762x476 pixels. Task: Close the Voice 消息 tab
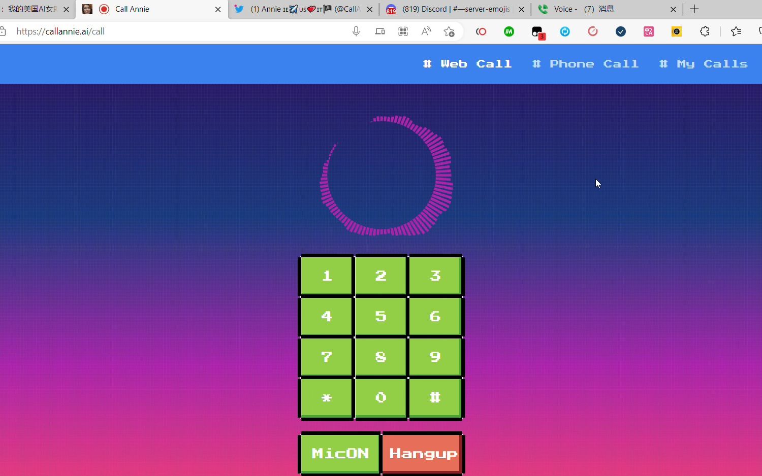(673, 9)
